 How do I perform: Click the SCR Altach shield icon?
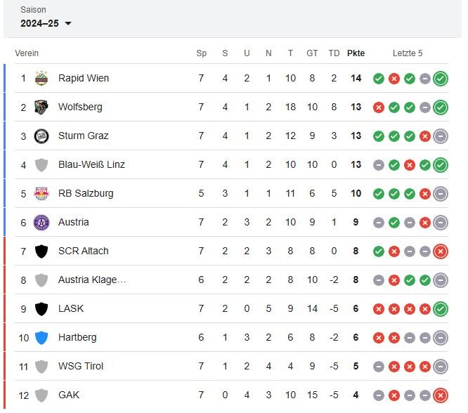pyautogui.click(x=41, y=251)
